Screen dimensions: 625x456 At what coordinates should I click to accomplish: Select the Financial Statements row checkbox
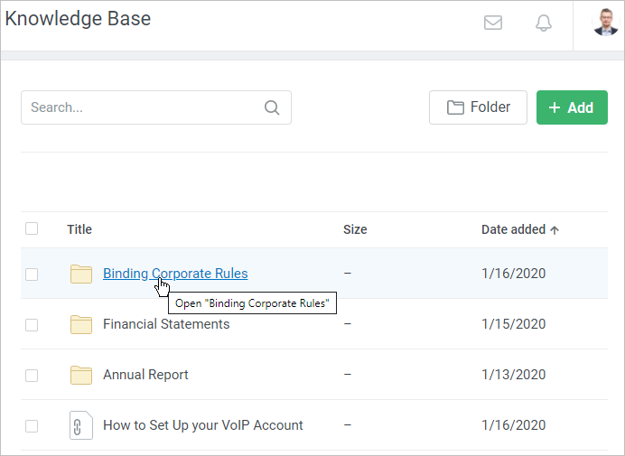(x=32, y=325)
